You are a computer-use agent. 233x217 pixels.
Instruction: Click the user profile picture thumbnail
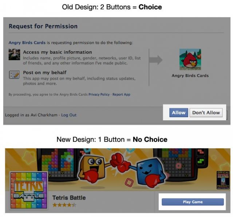[x=14, y=55]
